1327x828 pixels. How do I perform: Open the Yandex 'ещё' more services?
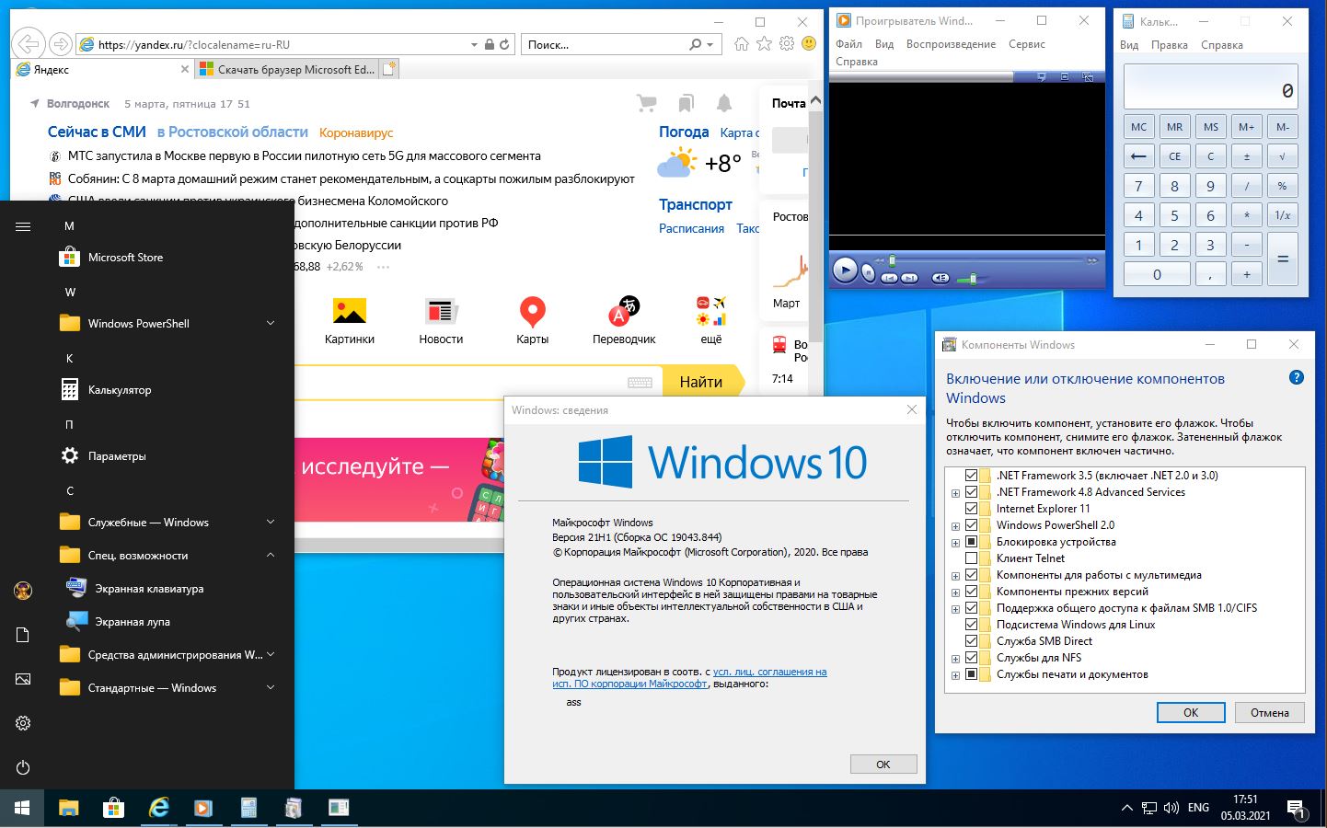[x=711, y=321]
